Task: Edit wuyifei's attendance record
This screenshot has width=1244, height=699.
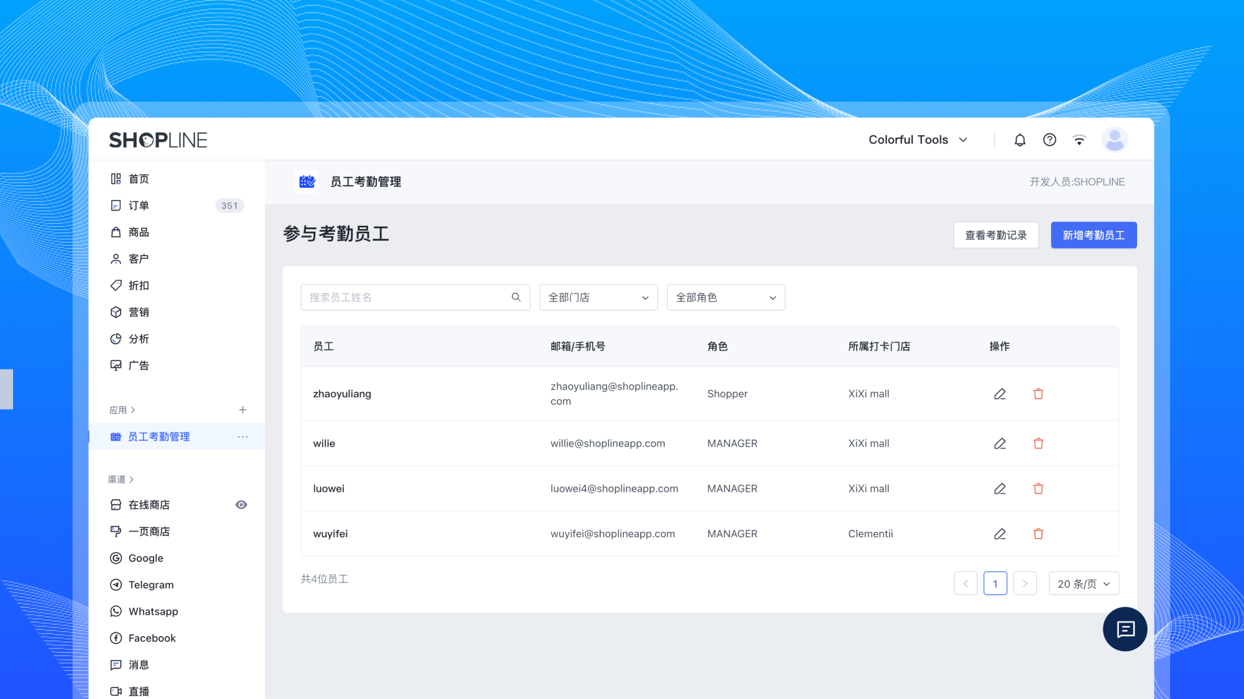Action: [1000, 534]
